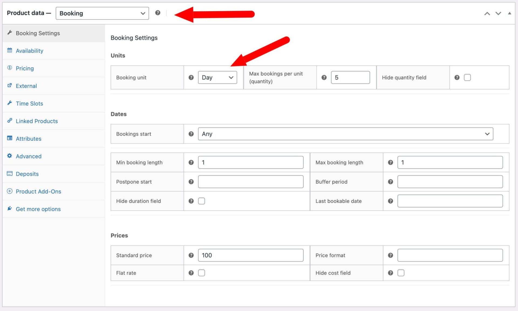Viewport: 518px width, 311px height.
Task: Click the Booking Settings wrench icon
Action: click(10, 33)
